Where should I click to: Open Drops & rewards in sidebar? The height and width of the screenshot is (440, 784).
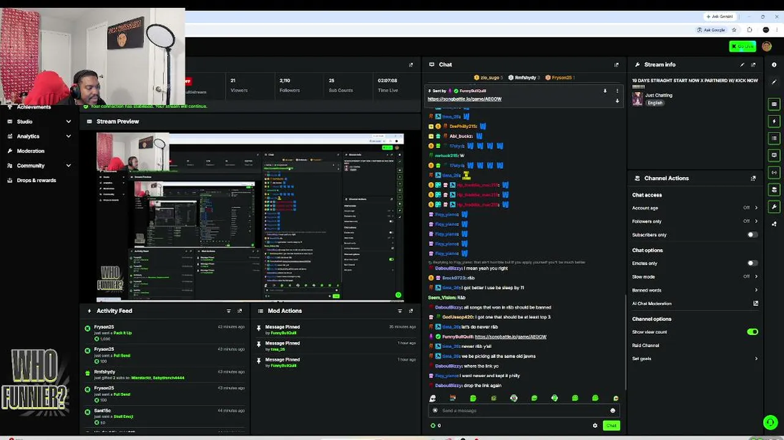(35, 180)
